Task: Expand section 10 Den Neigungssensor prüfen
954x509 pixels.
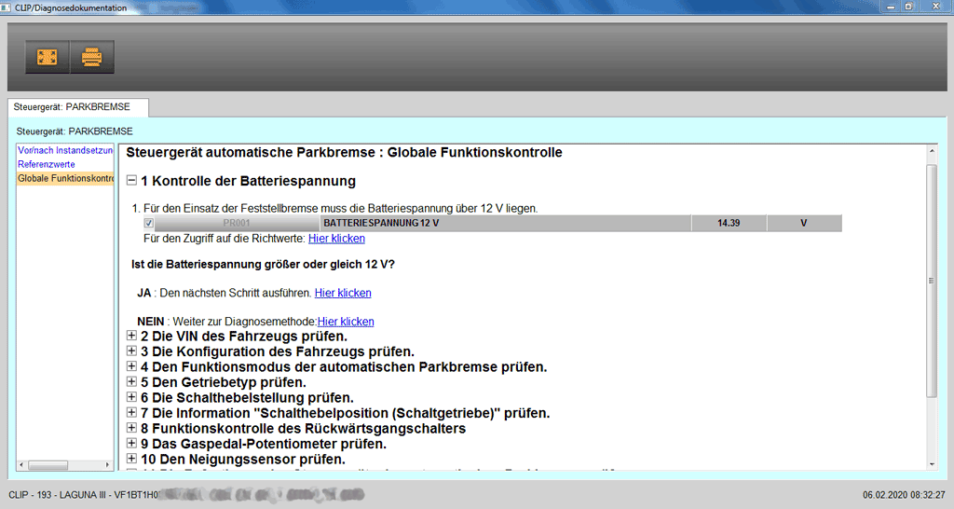Action: click(x=131, y=459)
